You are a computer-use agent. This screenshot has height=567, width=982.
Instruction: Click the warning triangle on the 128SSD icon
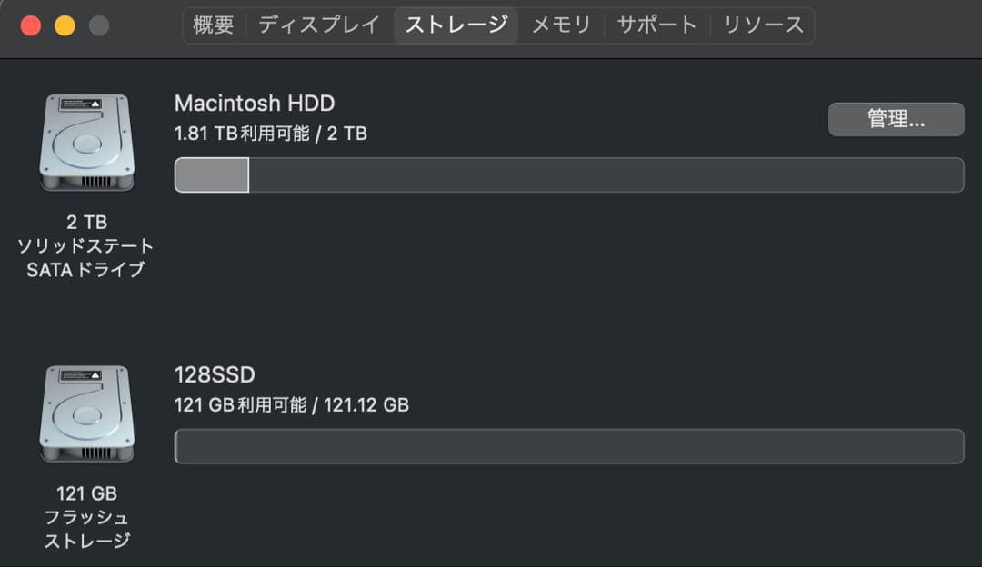tap(95, 374)
